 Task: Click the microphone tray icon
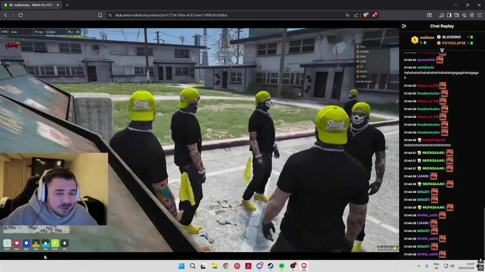(x=427, y=266)
